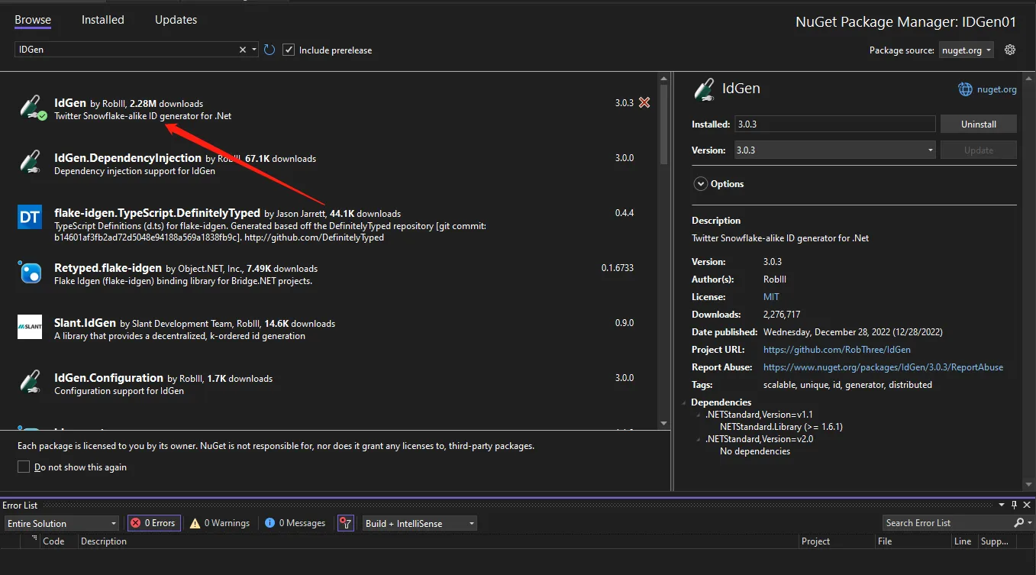
Task: Click the Search Error List field
Action: 947,523
